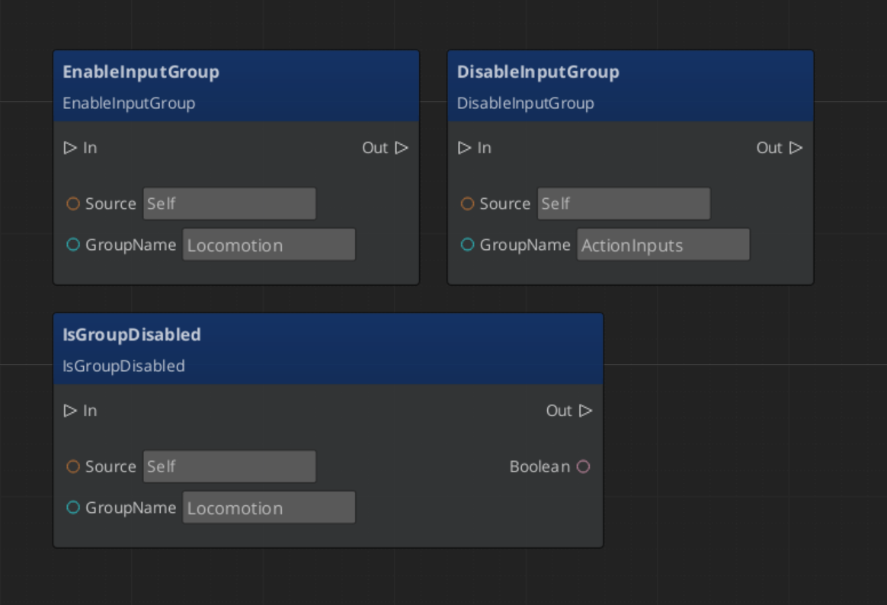Click the Locomotion field on IsGroupDisabled
The height and width of the screenshot is (605, 887).
tap(268, 507)
